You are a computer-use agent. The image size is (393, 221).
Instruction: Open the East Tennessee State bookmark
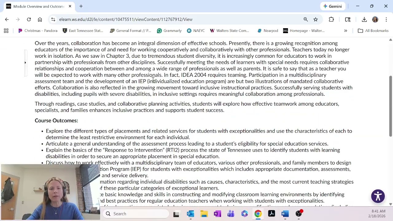(83, 31)
